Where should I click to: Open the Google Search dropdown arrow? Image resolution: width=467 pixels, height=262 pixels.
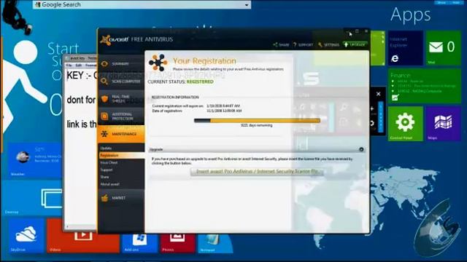pyautogui.click(x=247, y=5)
